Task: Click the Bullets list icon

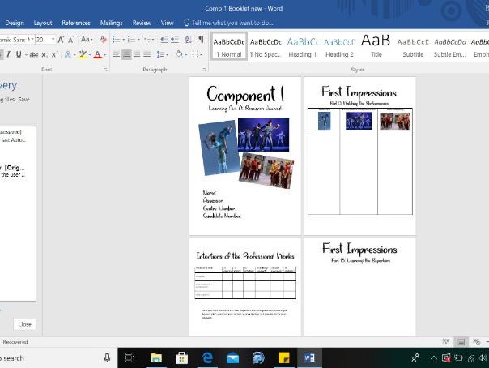Action: tap(117, 40)
